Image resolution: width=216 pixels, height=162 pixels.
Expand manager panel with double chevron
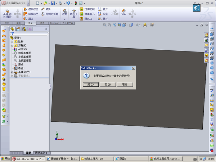coord(46,29)
